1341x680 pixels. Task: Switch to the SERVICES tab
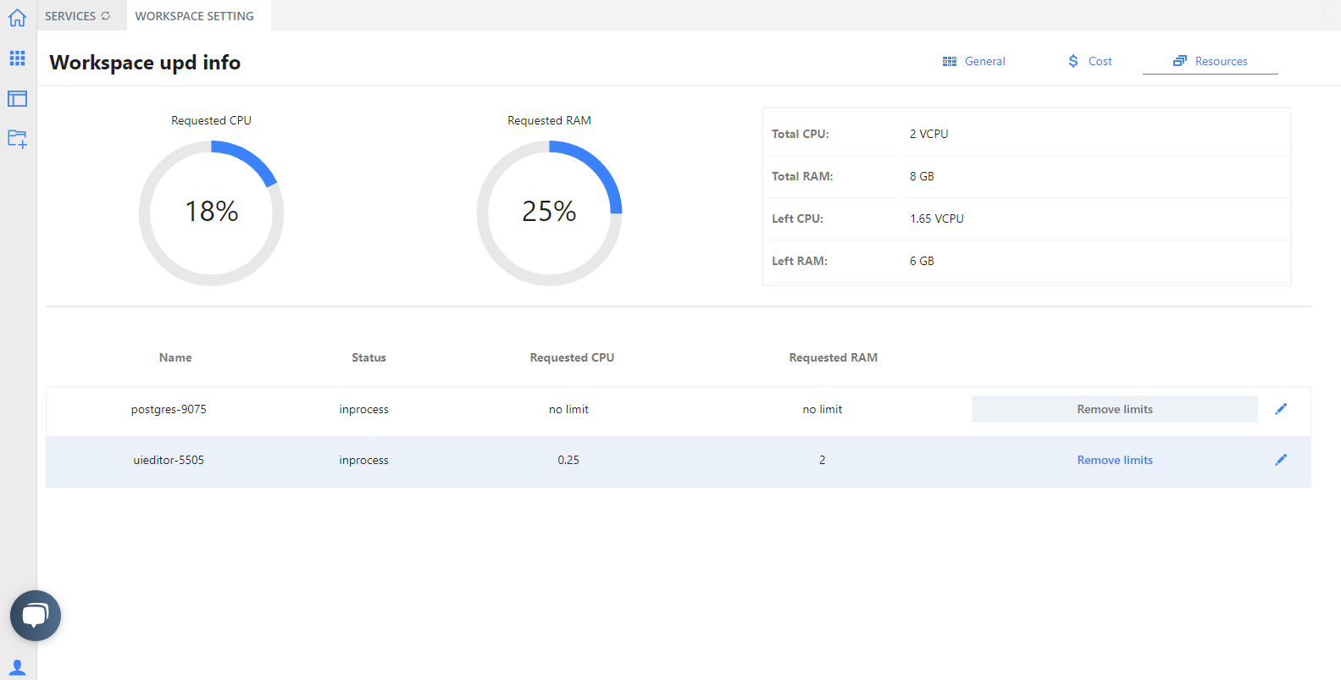pyautogui.click(x=70, y=16)
